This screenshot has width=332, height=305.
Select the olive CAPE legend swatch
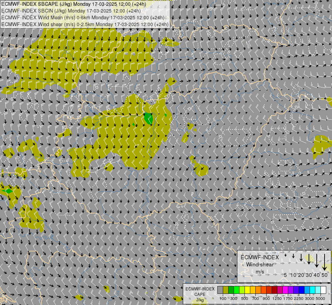(226, 290)
